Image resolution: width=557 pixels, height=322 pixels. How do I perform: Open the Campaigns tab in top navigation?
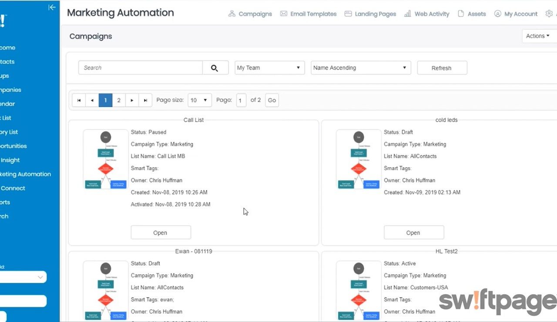pos(255,14)
